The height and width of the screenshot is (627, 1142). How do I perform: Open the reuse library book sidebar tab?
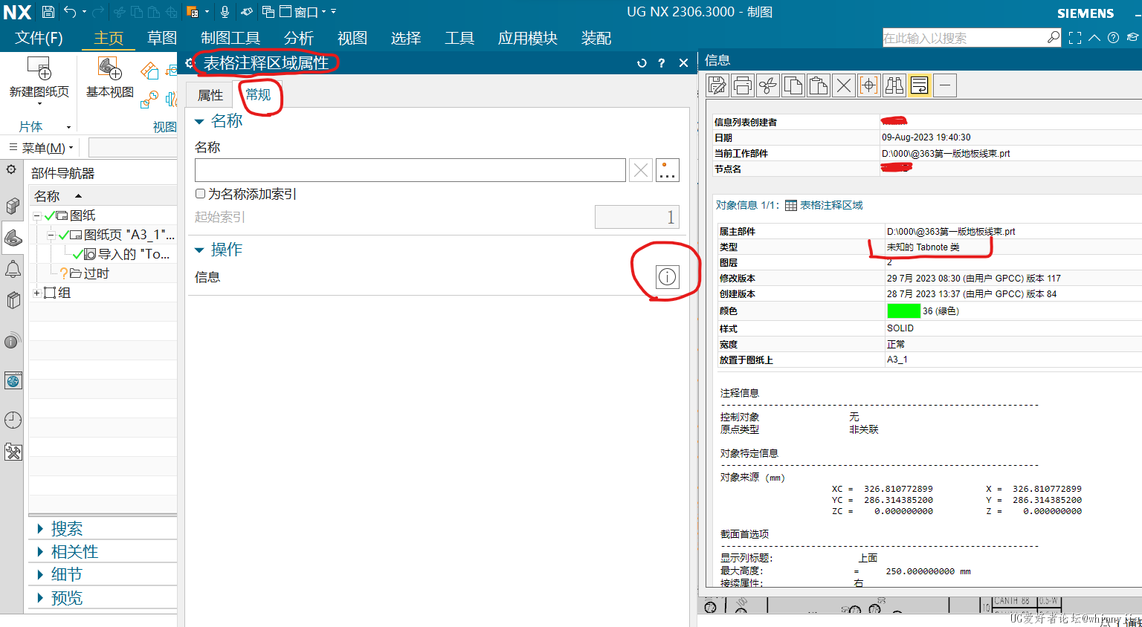click(x=13, y=300)
